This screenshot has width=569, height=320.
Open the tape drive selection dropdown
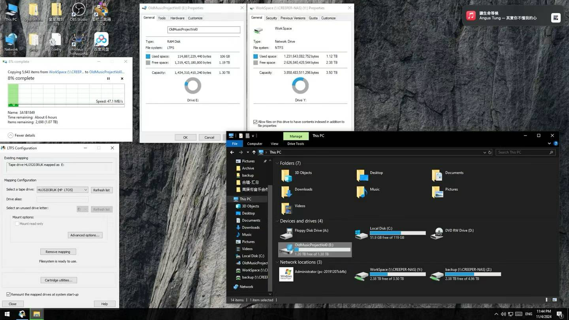[x=62, y=190]
